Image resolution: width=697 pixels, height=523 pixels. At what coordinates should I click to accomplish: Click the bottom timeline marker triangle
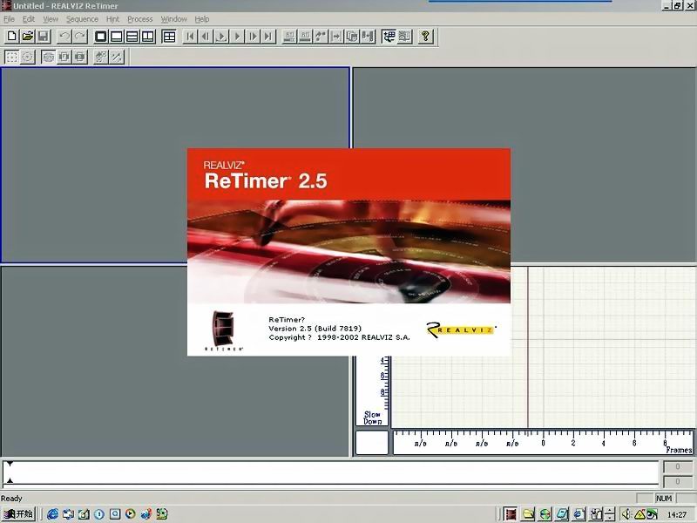10,480
